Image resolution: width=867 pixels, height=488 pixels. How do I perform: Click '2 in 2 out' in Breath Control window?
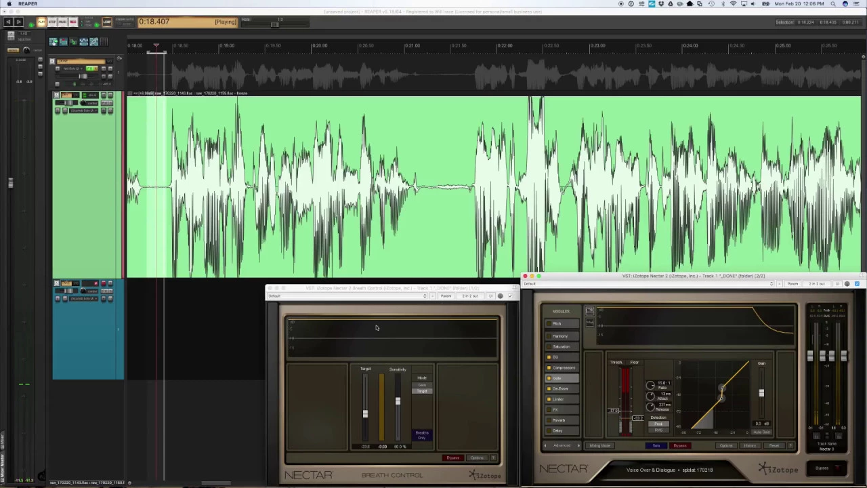click(x=470, y=296)
